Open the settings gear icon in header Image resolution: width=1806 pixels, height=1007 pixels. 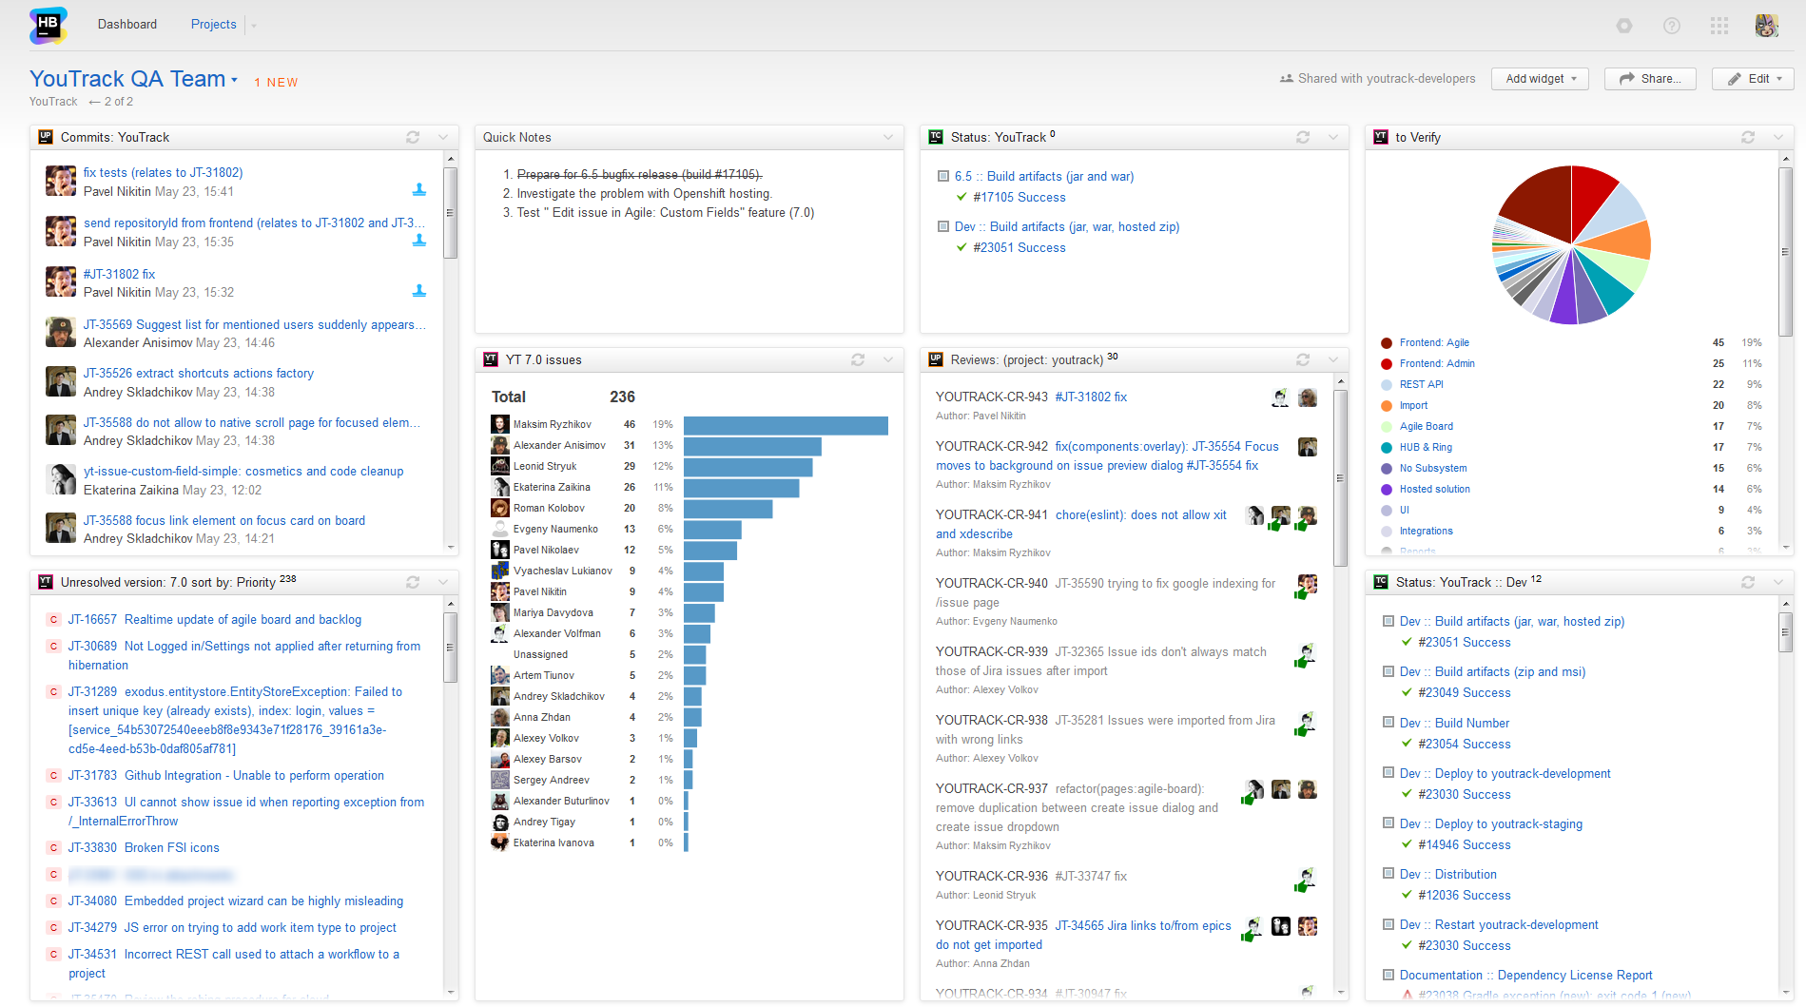pyautogui.click(x=1624, y=26)
